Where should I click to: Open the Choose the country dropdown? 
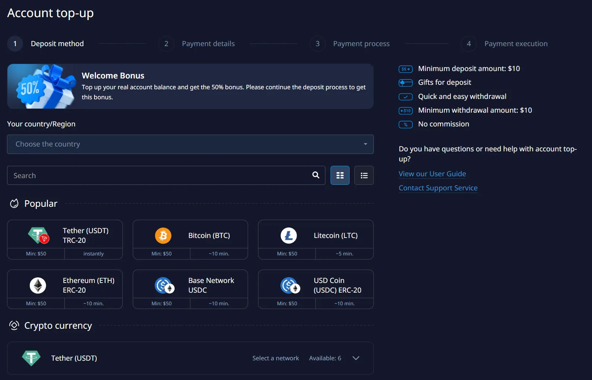pos(190,144)
